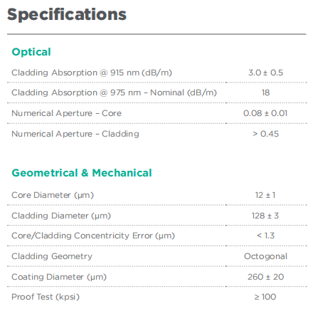Click the 3.0 ± 0.5 value
The height and width of the screenshot is (311, 335).
pos(266,73)
